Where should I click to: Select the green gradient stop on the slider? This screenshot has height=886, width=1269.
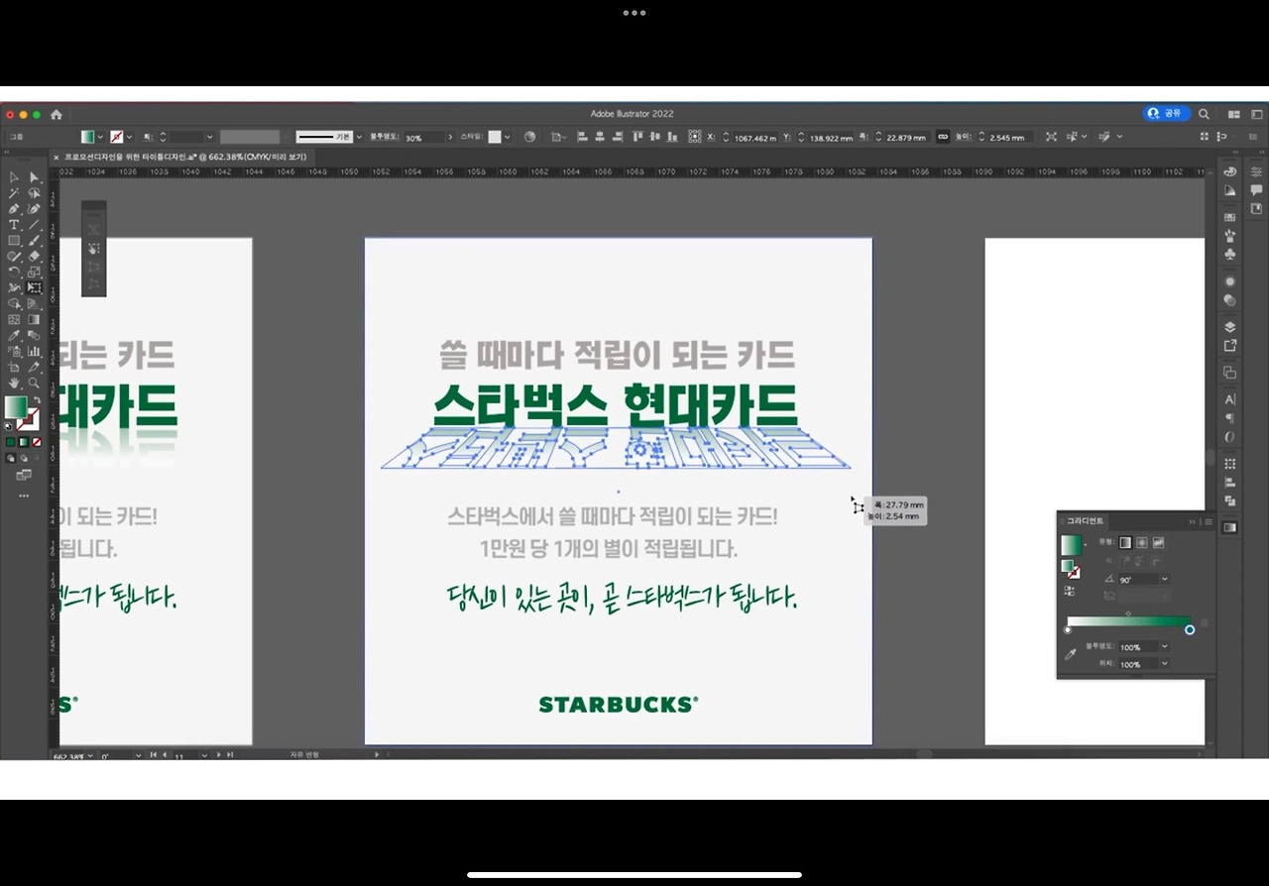point(1190,629)
